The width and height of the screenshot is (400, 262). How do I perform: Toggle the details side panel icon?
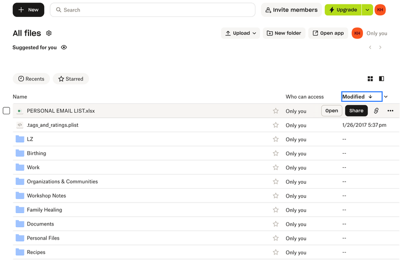click(x=381, y=79)
